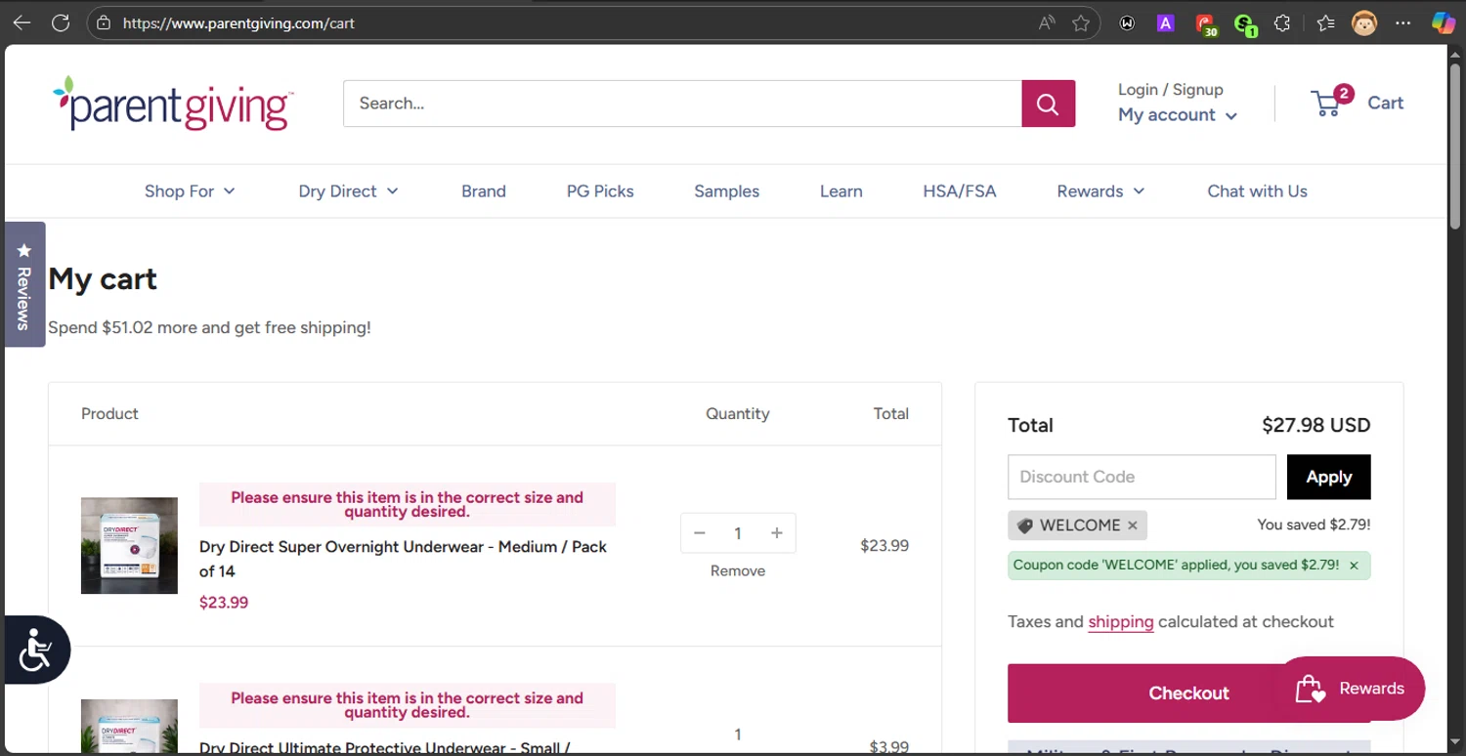The width and height of the screenshot is (1466, 756).
Task: Expand the Dry Direct menu
Action: pyautogui.click(x=348, y=191)
